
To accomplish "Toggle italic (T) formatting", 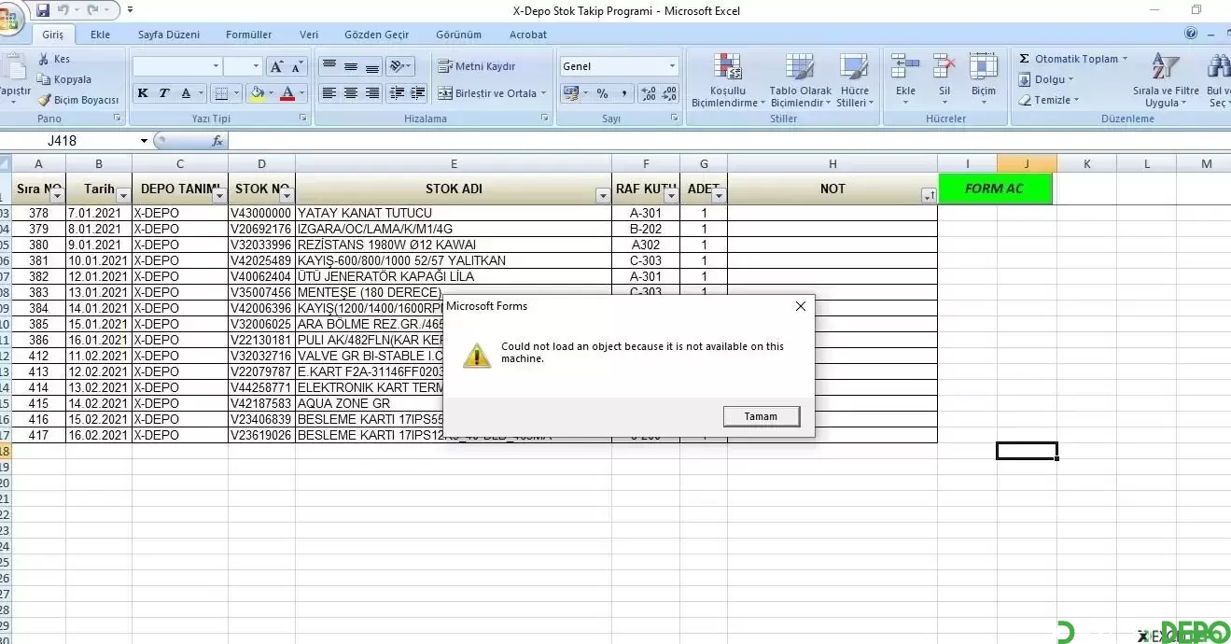I will (164, 93).
